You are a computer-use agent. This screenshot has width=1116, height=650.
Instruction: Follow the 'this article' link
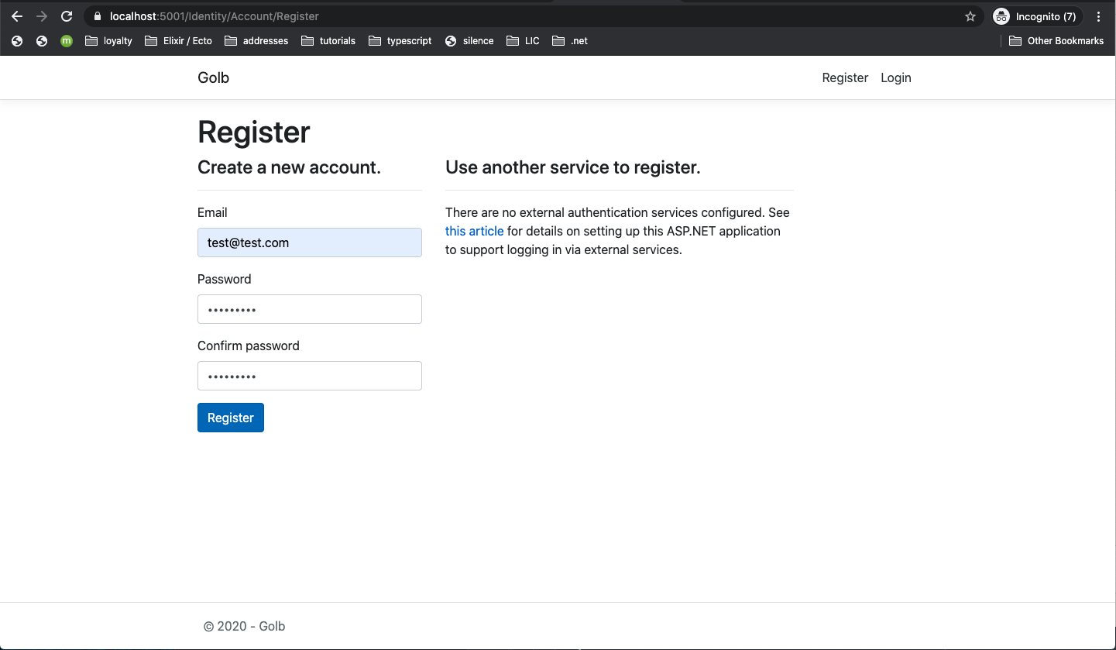(x=474, y=231)
